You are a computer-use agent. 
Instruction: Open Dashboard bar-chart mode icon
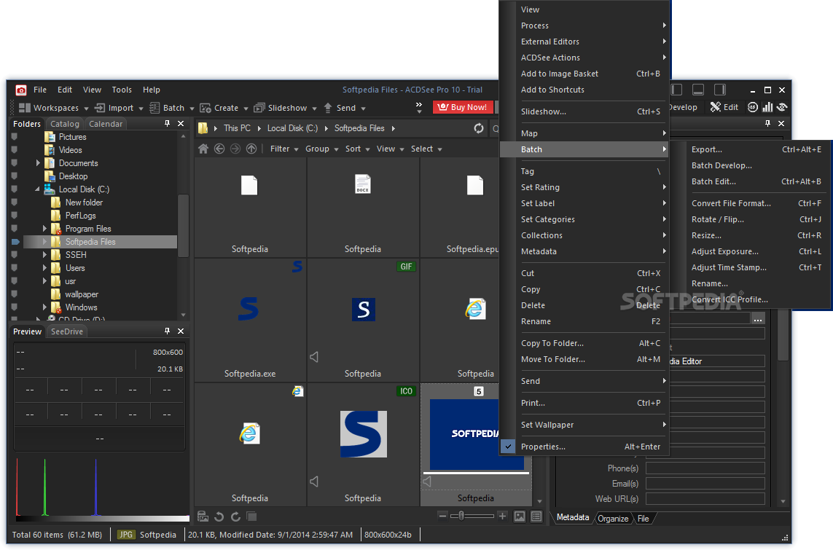point(767,107)
